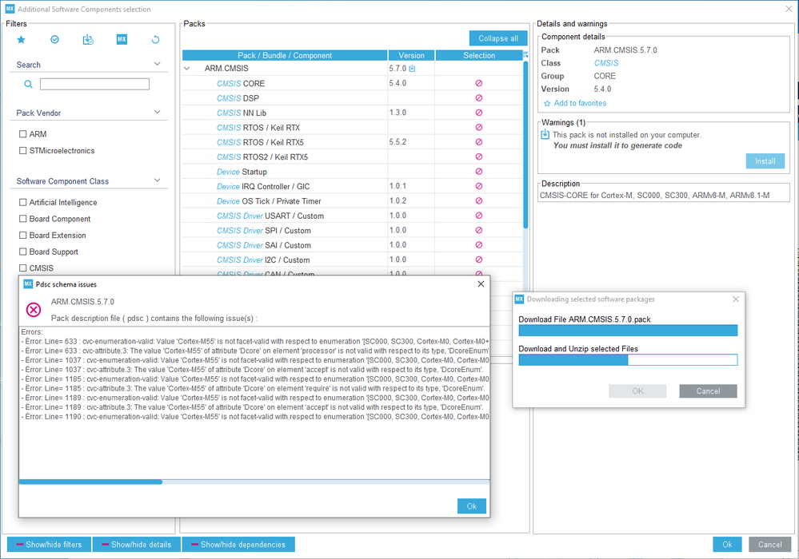Collapse the Software Component Class section

(x=158, y=180)
